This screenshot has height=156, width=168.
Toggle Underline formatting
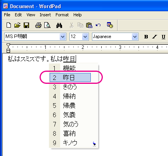click(163, 37)
